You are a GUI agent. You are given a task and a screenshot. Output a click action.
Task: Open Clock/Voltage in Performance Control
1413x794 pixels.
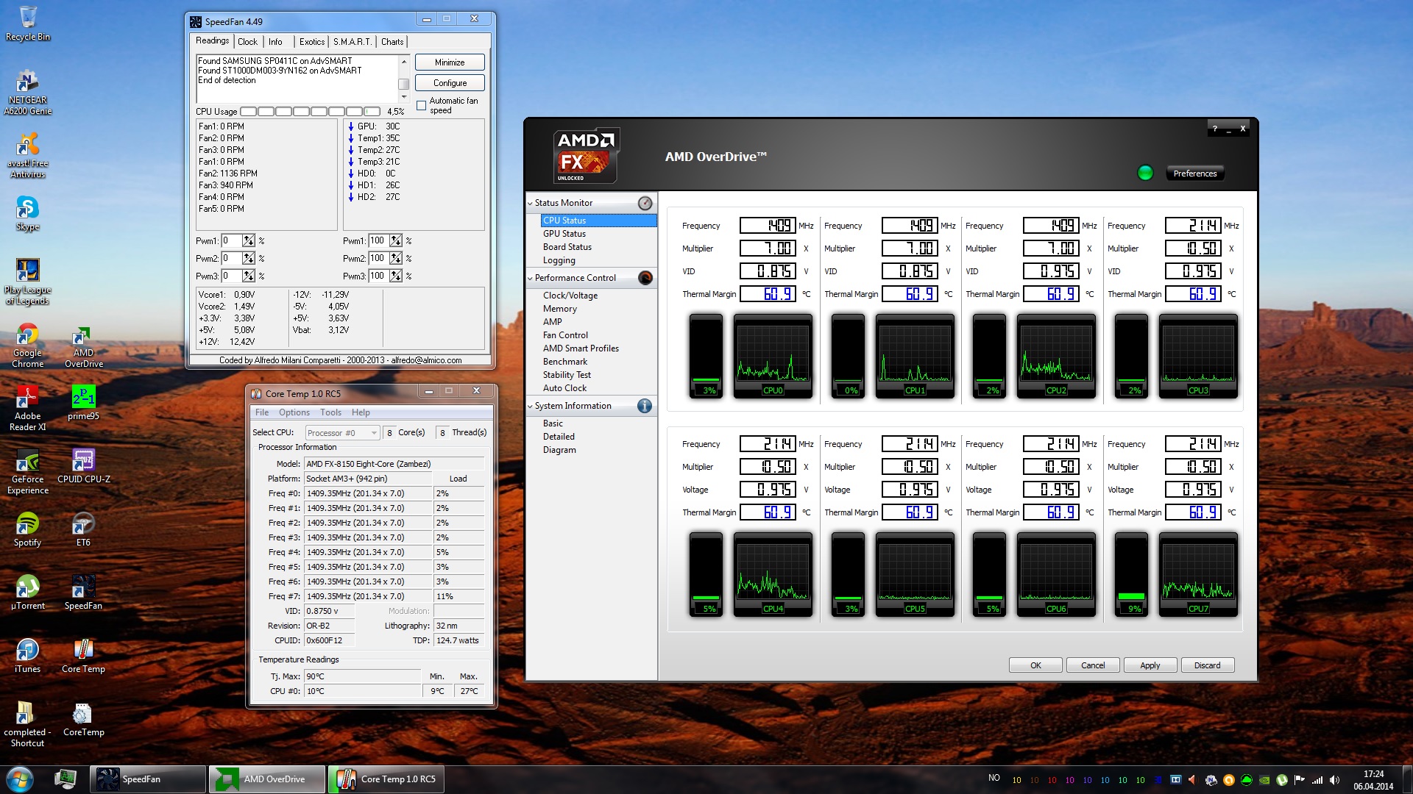coord(570,296)
